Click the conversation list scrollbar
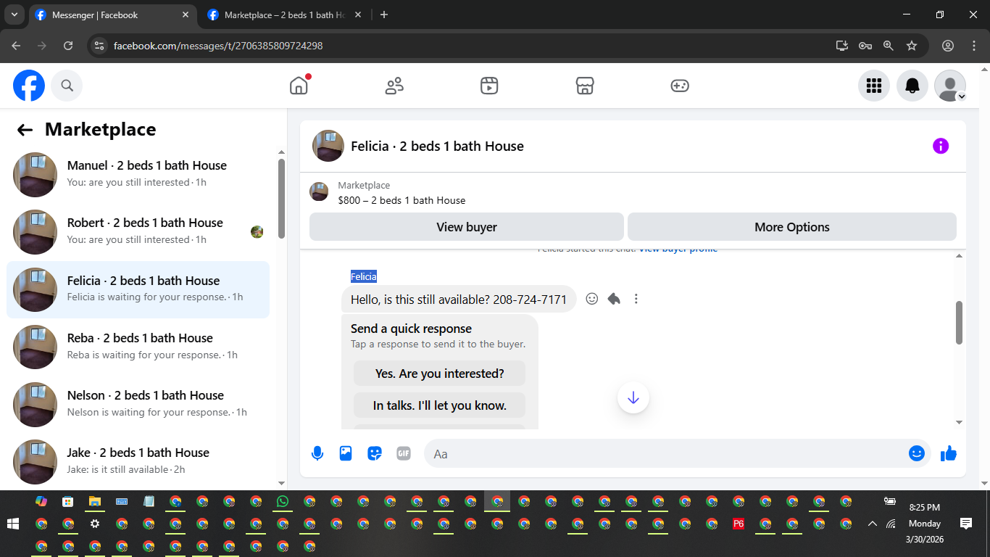 coord(281,199)
